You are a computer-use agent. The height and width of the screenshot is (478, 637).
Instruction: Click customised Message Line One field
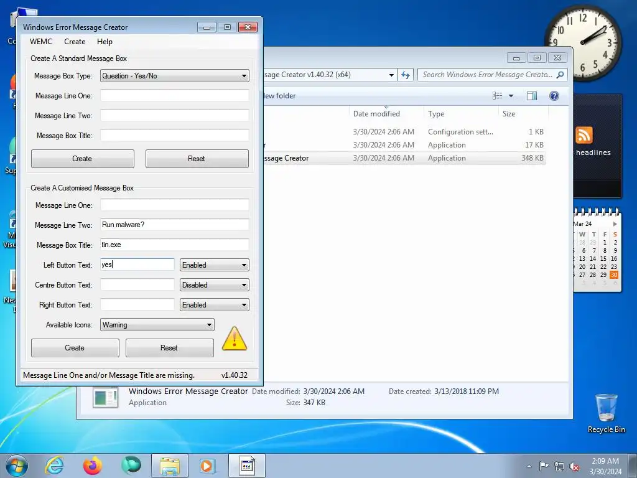[175, 205]
